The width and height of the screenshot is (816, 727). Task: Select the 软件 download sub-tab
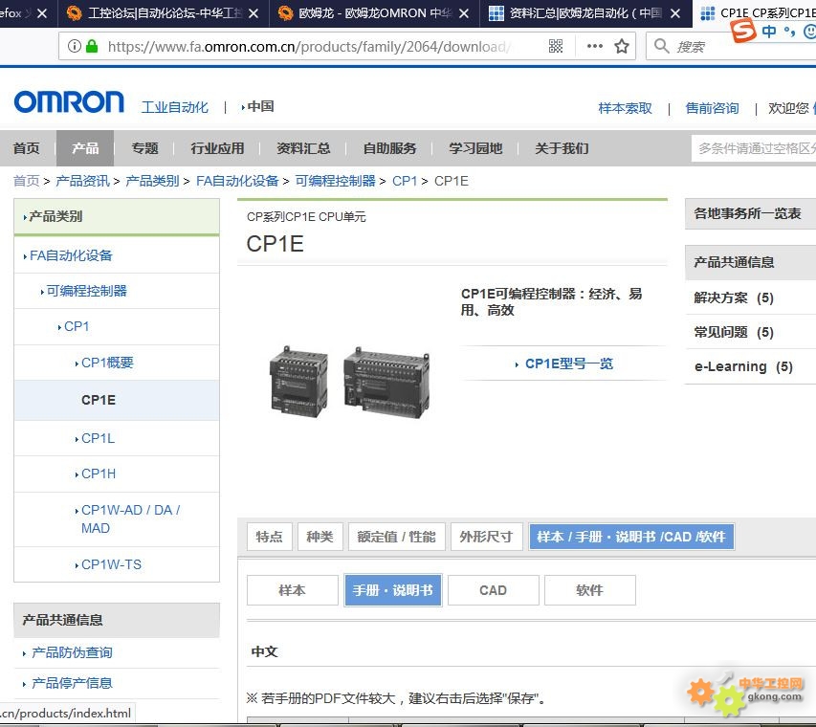[x=589, y=590]
